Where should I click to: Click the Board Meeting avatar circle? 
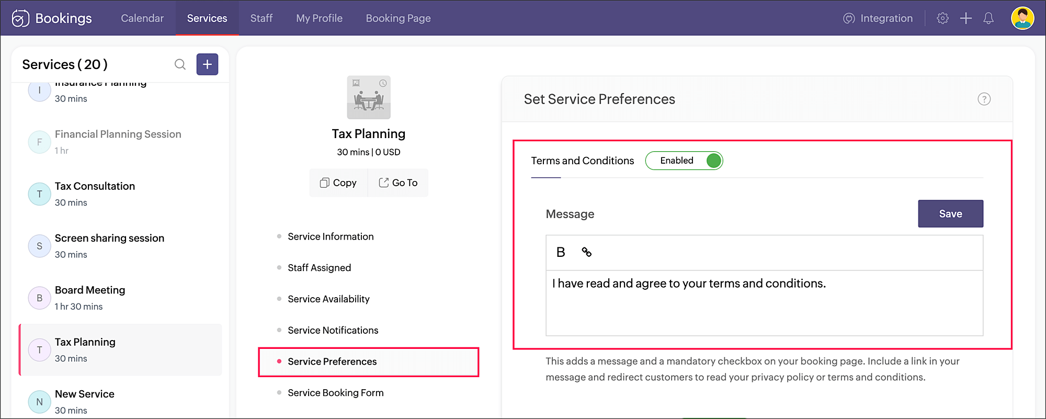tap(39, 298)
